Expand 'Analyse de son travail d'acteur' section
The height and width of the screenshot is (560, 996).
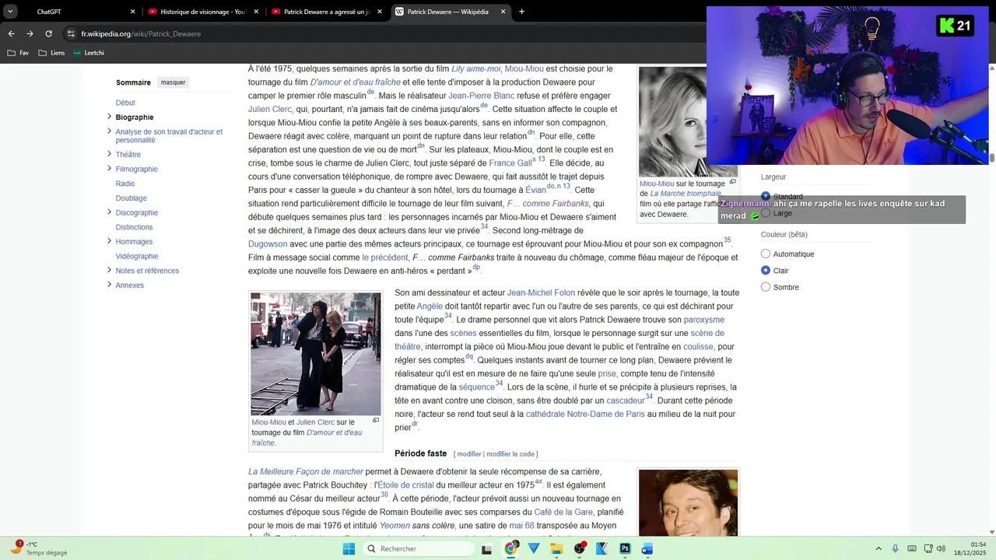[x=109, y=131]
